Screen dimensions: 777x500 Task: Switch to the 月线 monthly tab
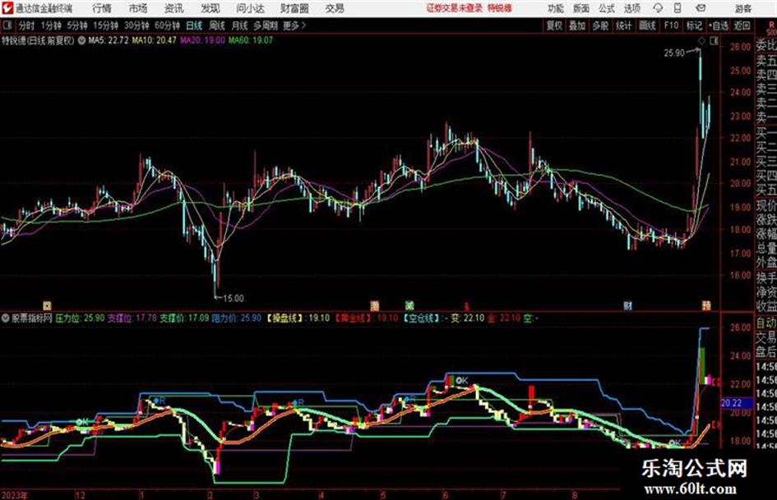(239, 25)
